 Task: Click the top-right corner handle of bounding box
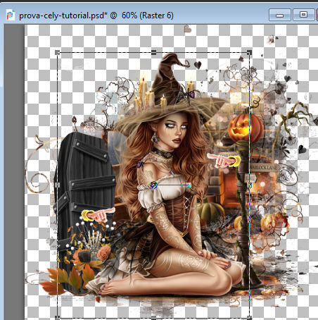(250, 52)
